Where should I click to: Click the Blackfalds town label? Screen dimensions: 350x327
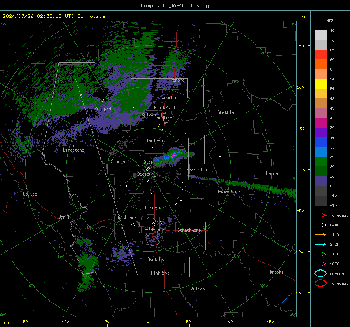click(165, 108)
